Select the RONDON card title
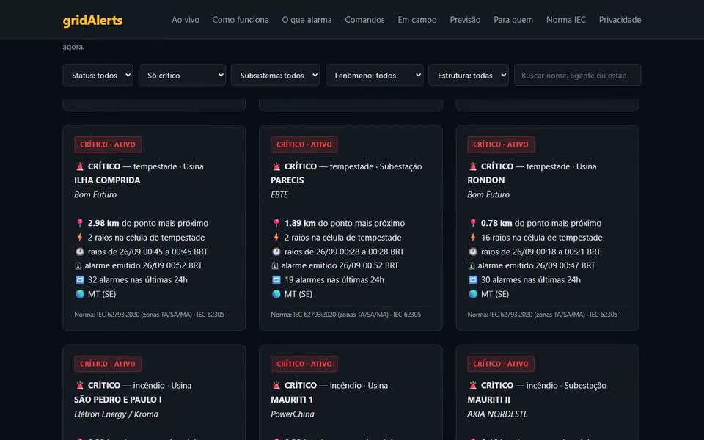Screen dimensions: 704x440 485,180
